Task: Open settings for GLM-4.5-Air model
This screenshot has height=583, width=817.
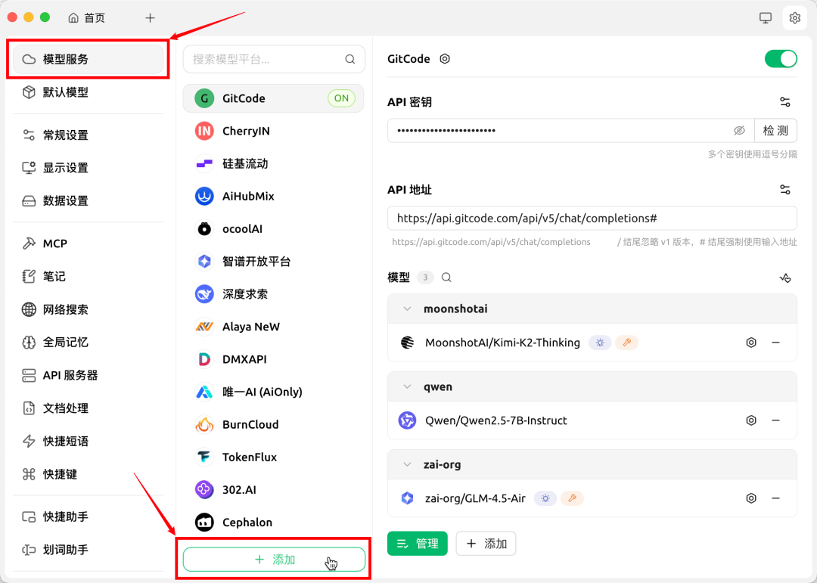Action: tap(751, 498)
